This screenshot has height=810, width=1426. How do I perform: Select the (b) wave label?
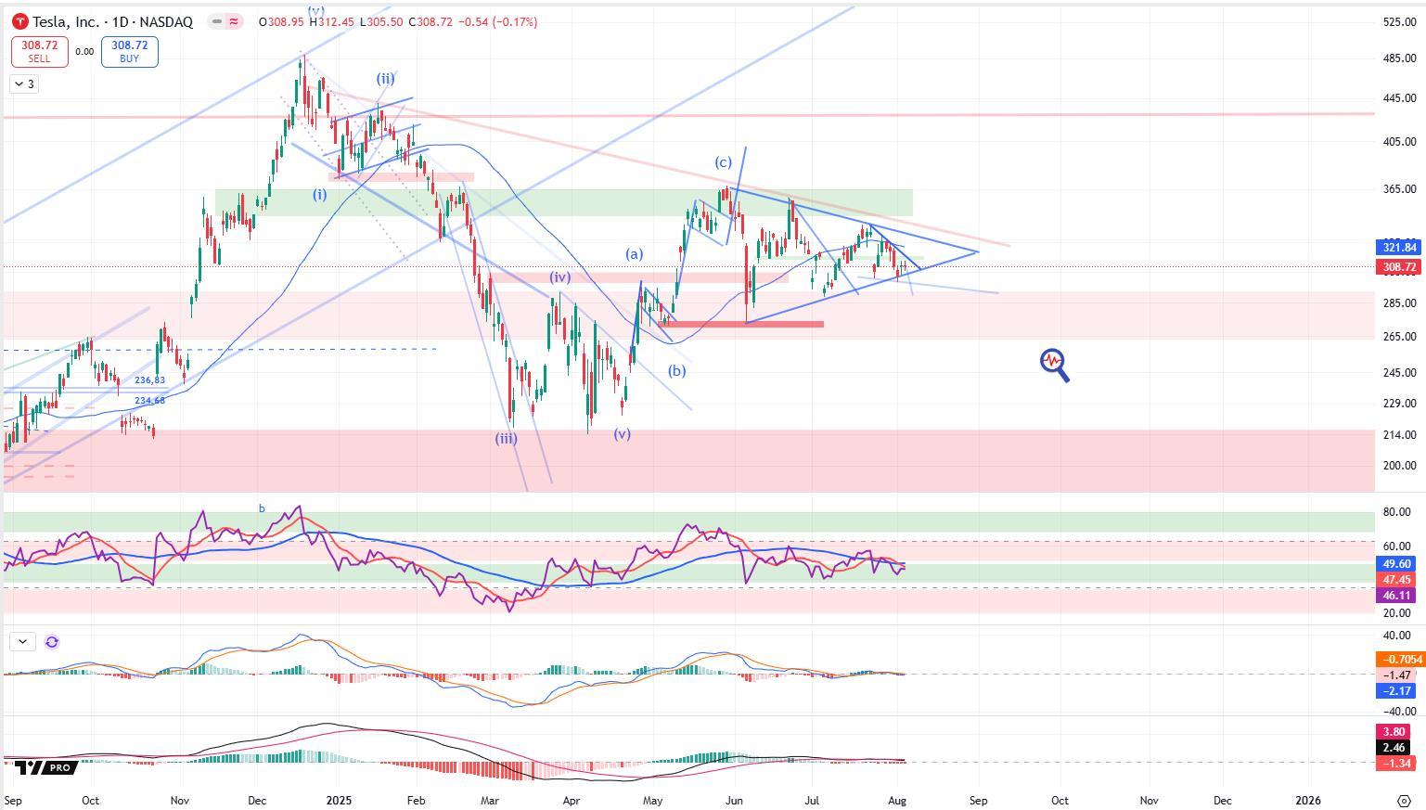click(x=677, y=371)
